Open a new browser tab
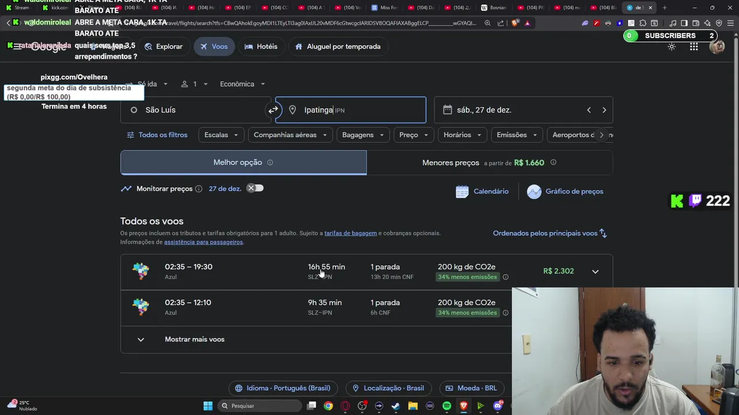The image size is (739, 415). click(x=665, y=7)
